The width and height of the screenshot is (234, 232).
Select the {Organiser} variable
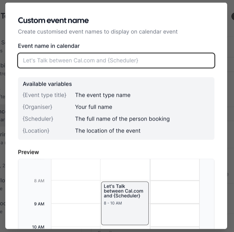click(38, 107)
